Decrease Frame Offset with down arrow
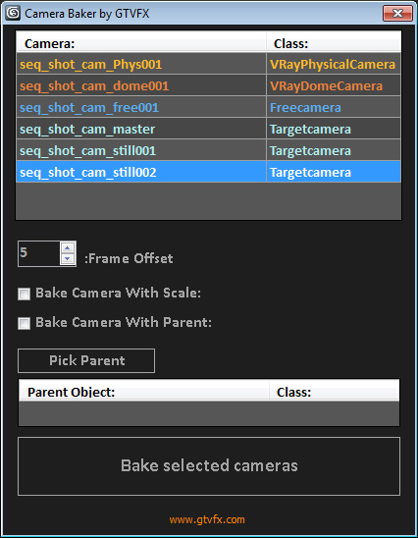Viewport: 418px width, 538px height. tap(68, 259)
